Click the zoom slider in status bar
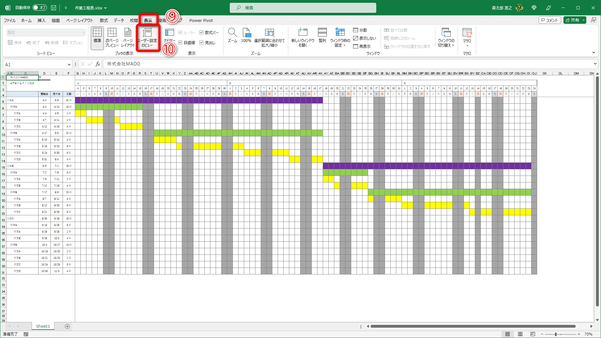 [x=556, y=334]
